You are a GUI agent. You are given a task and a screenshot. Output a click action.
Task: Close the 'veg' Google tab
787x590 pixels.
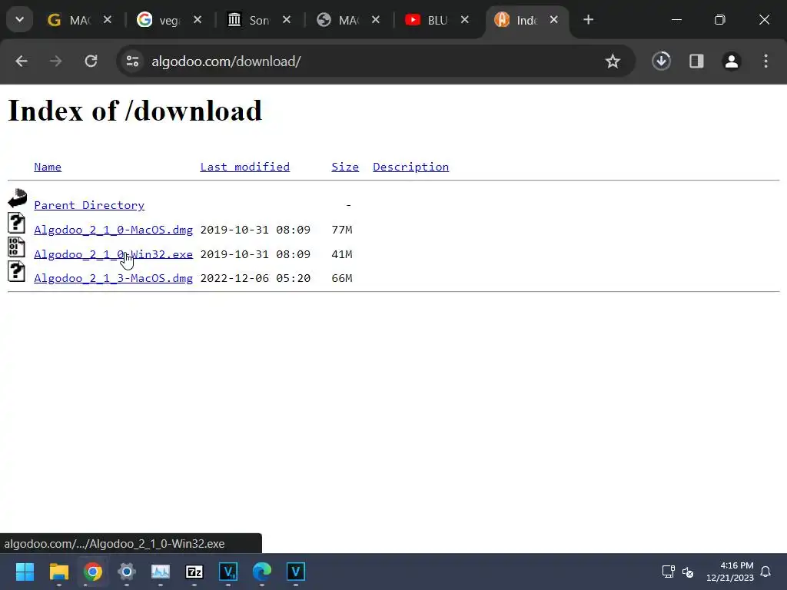198,19
